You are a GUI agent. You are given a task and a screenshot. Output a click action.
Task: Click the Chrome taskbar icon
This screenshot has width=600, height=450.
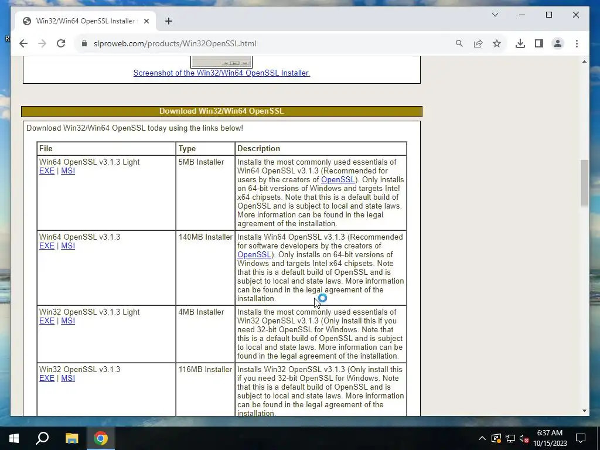tap(101, 438)
